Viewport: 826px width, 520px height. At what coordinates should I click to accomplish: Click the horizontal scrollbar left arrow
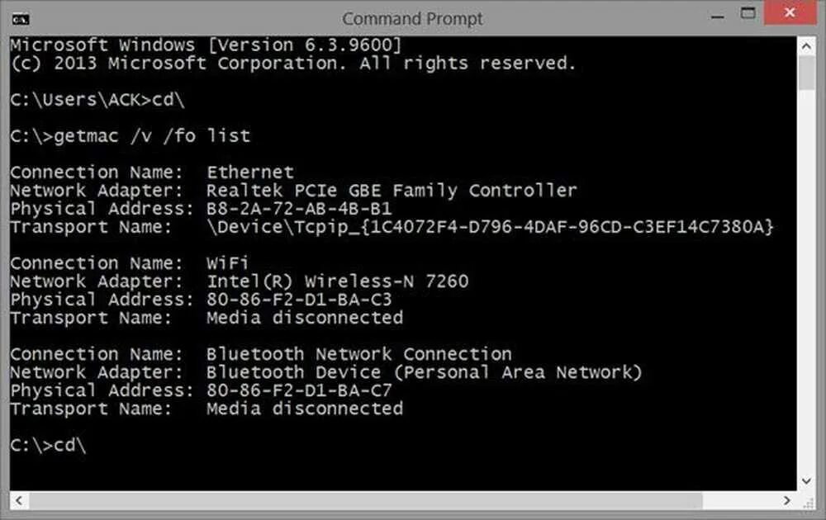18,501
